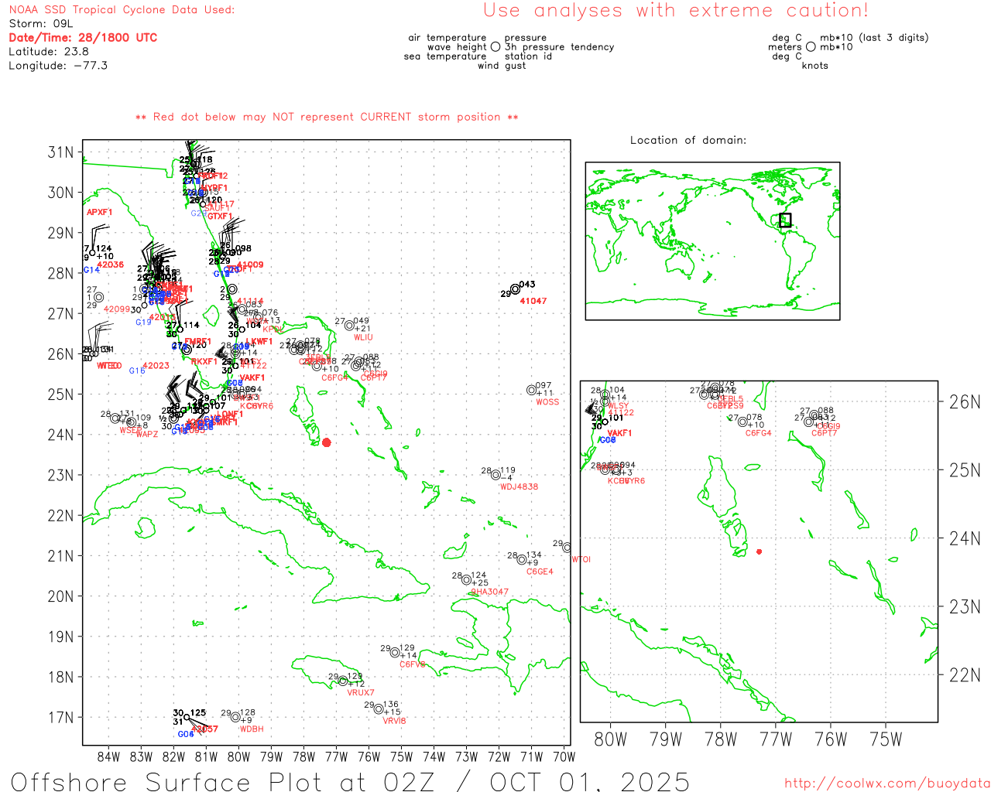Click station label APXF1
Image resolution: width=991 pixels, height=792 pixels.
99,212
